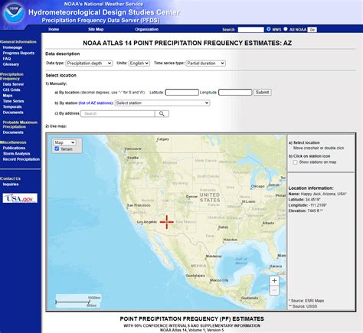Open Homepage link in sidebar
This screenshot has width=363, height=333.
[12, 47]
